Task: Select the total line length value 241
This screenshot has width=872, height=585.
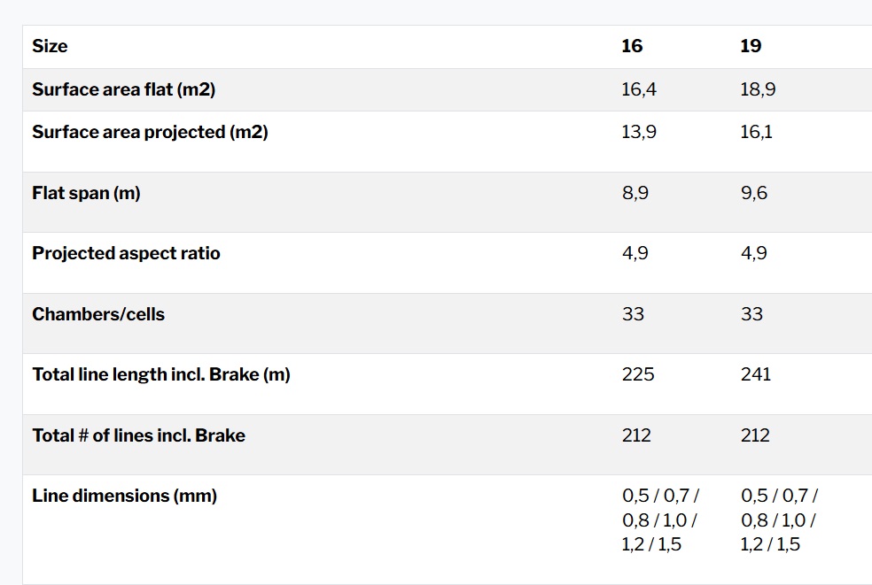Action: click(756, 374)
